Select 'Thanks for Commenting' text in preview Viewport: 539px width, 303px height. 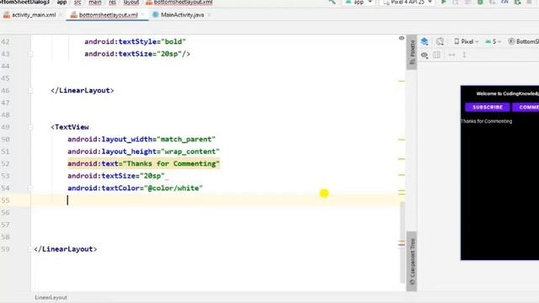[x=487, y=121]
